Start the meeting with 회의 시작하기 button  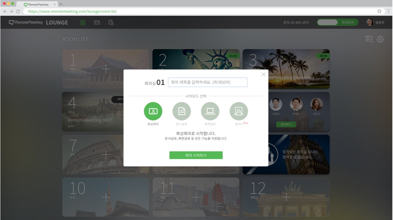coord(196,155)
